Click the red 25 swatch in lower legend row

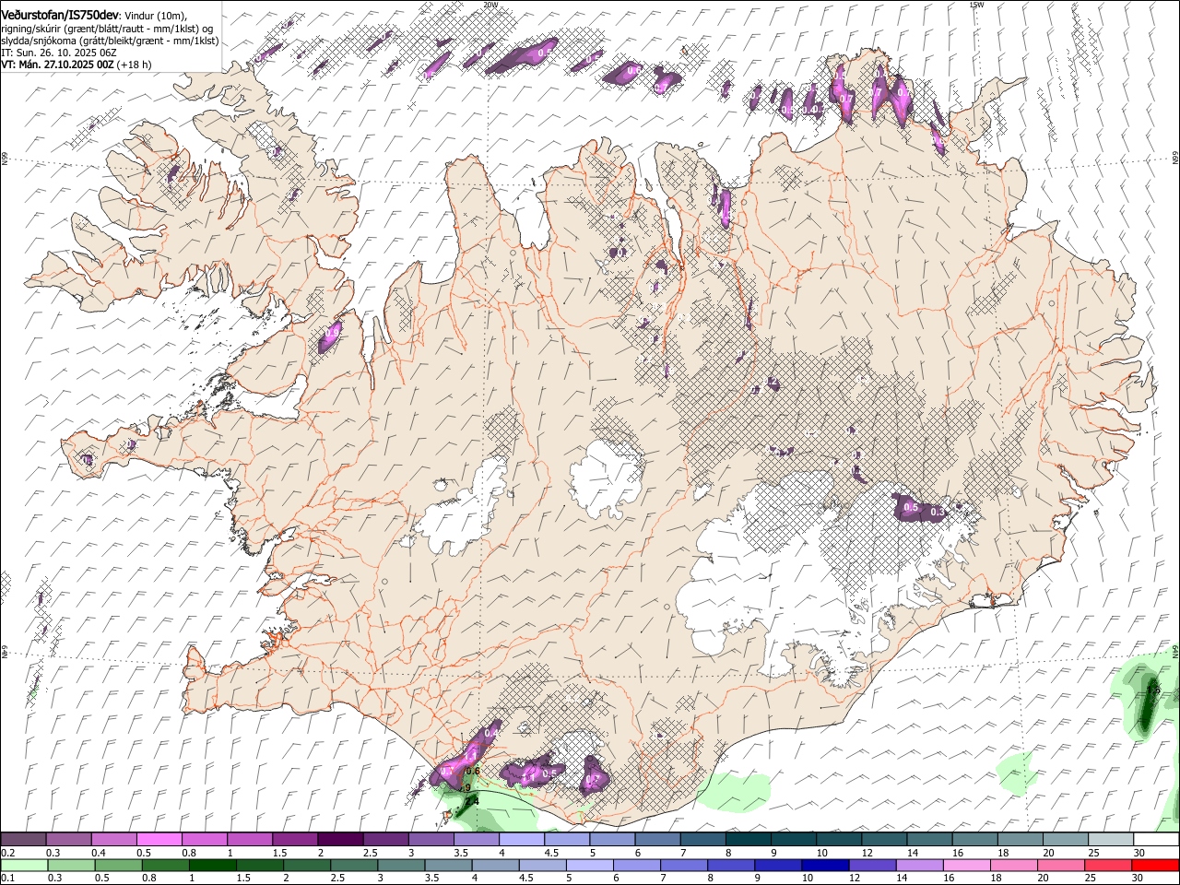pyautogui.click(x=1108, y=865)
